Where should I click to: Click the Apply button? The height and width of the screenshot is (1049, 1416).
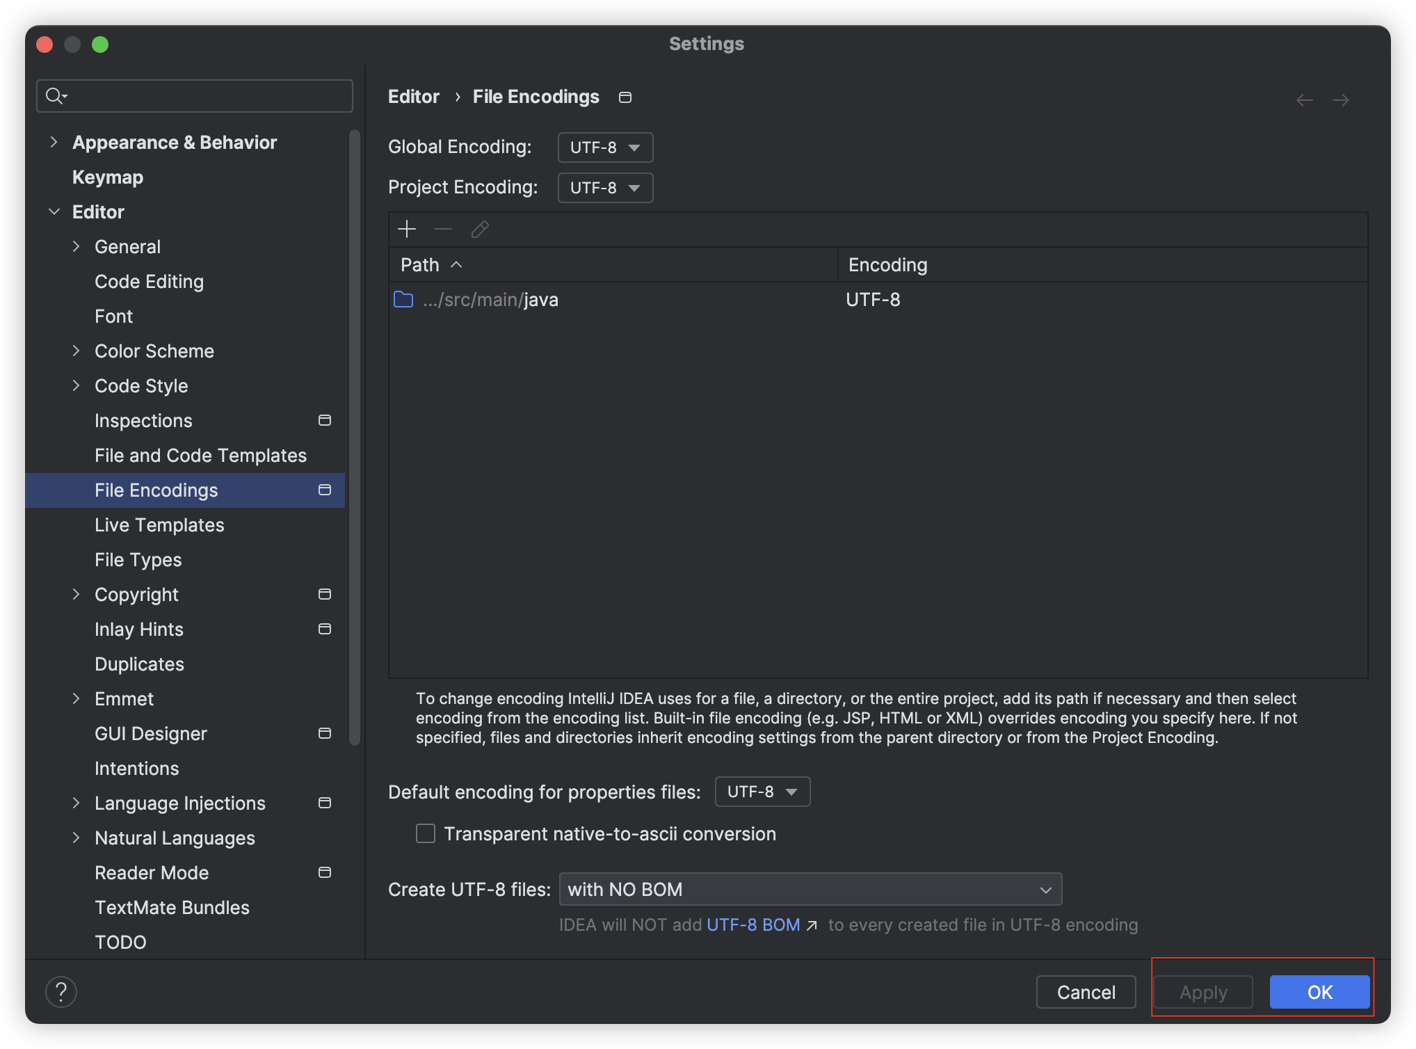coord(1203,992)
